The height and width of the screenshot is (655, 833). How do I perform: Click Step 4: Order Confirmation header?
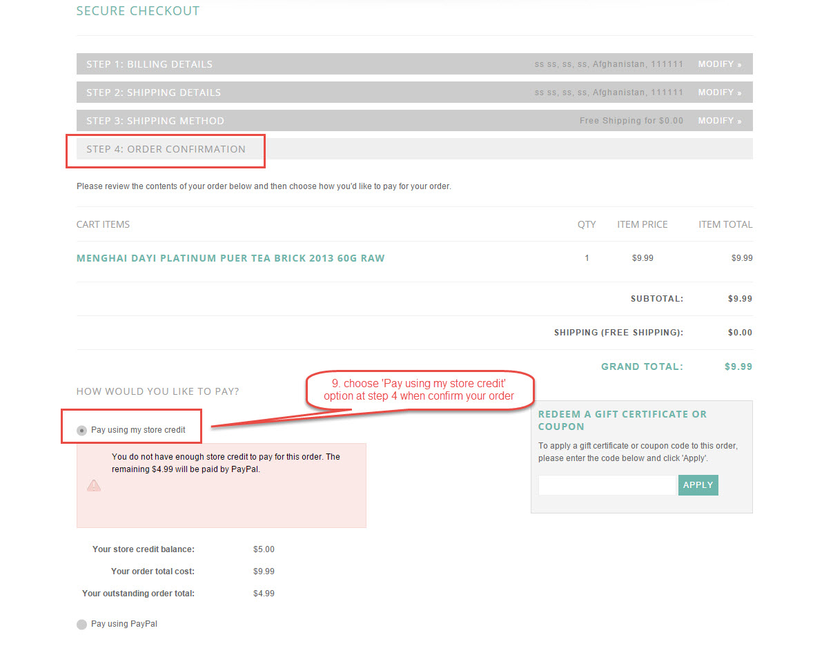pyautogui.click(x=166, y=149)
